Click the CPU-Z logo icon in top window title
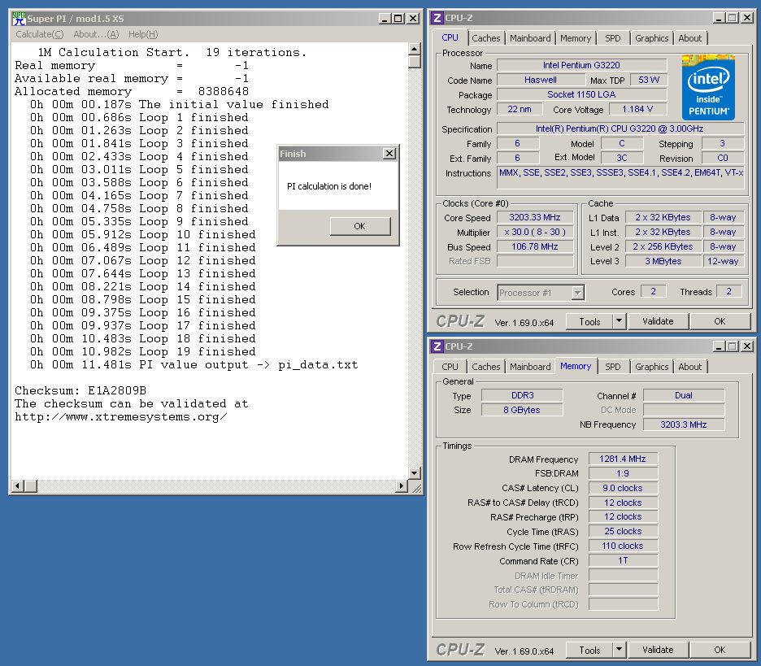This screenshot has width=761, height=666. pyautogui.click(x=437, y=18)
